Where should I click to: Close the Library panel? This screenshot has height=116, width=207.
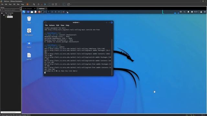pyautogui.click(x=20, y=7)
